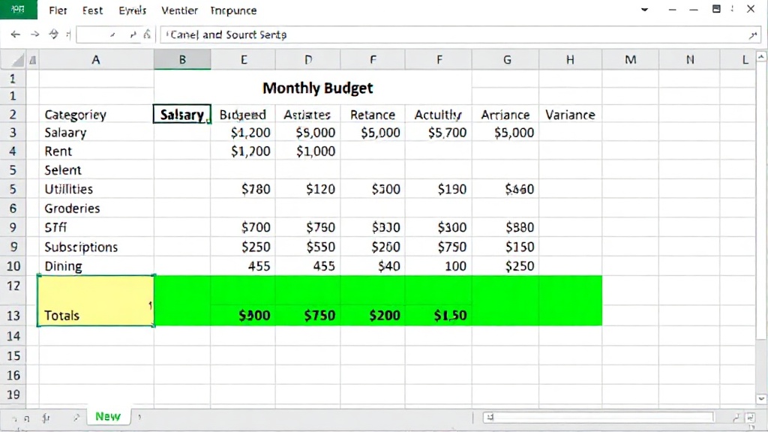Open the Tncpunce menu

click(234, 10)
